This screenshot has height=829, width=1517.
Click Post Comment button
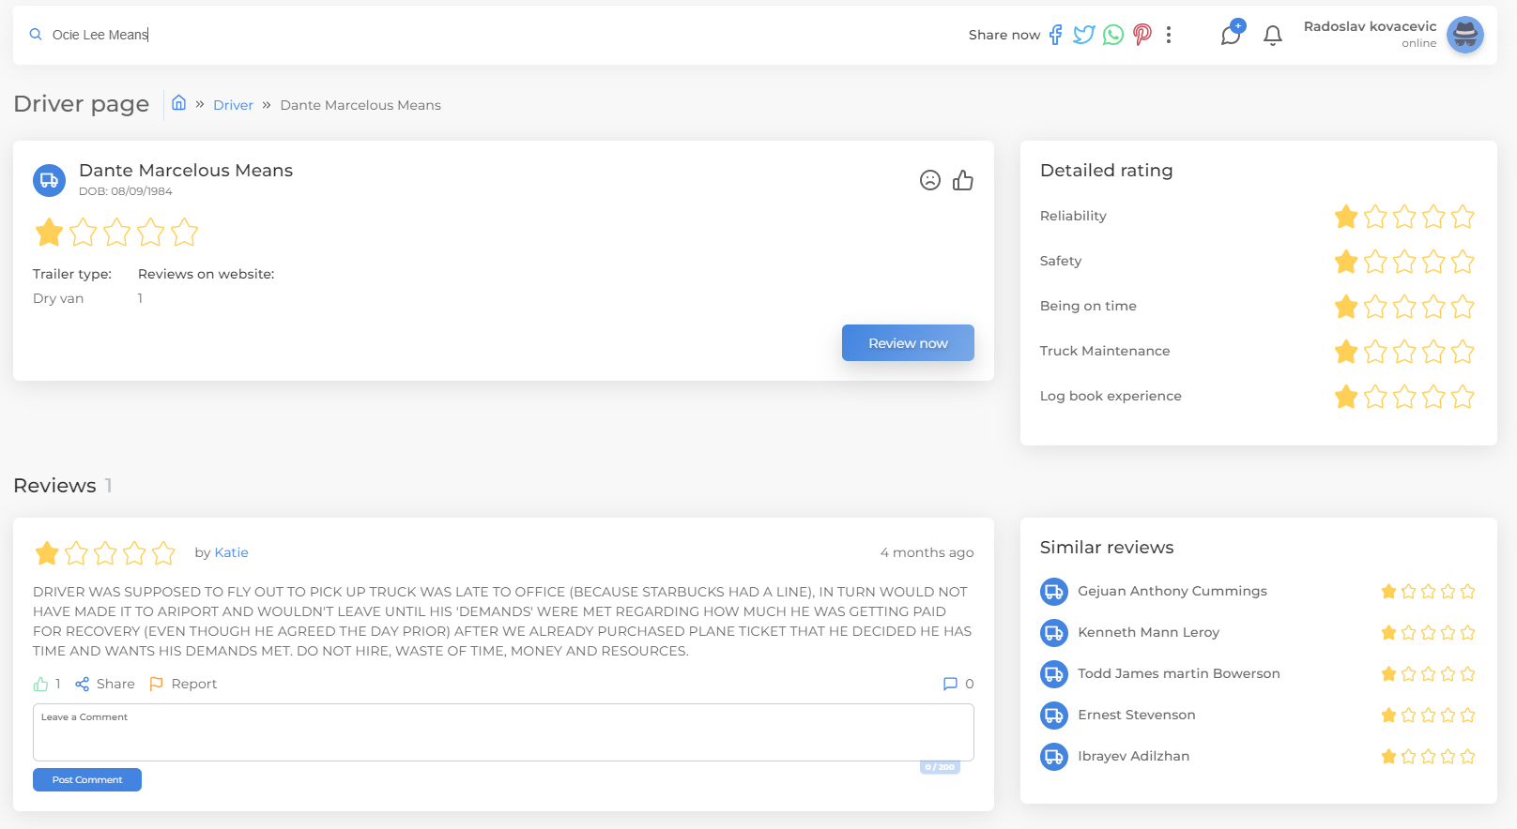(x=87, y=779)
